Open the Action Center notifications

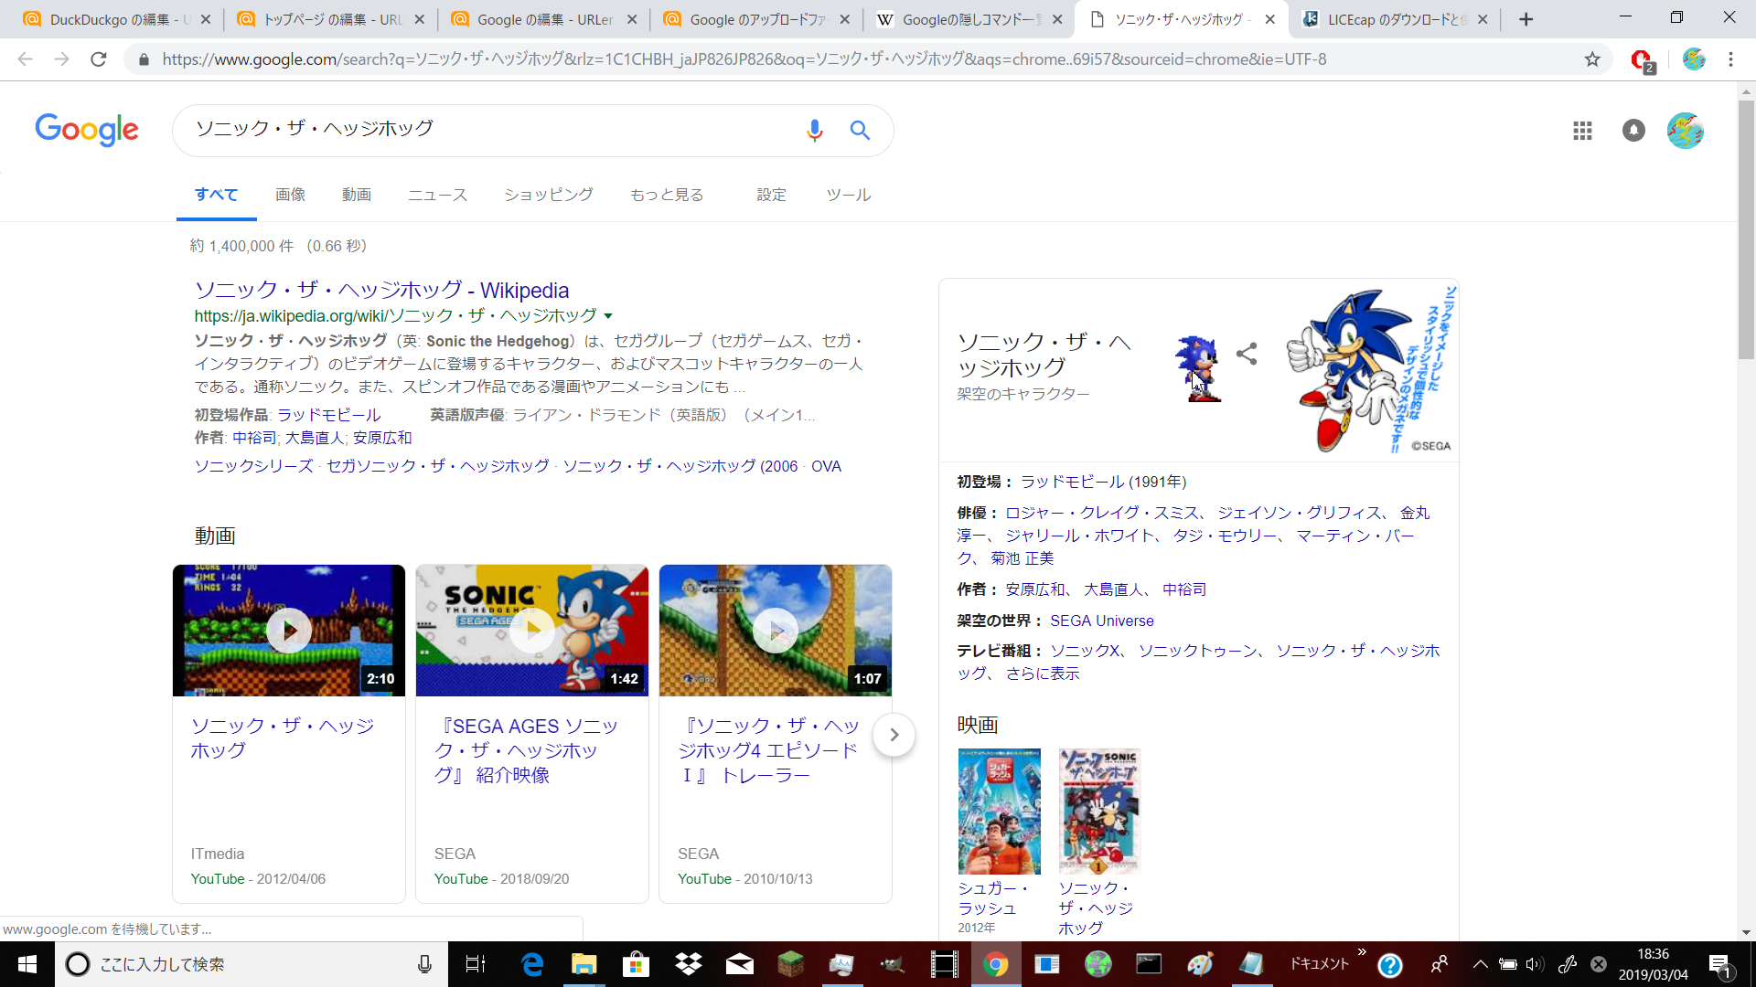click(1720, 964)
